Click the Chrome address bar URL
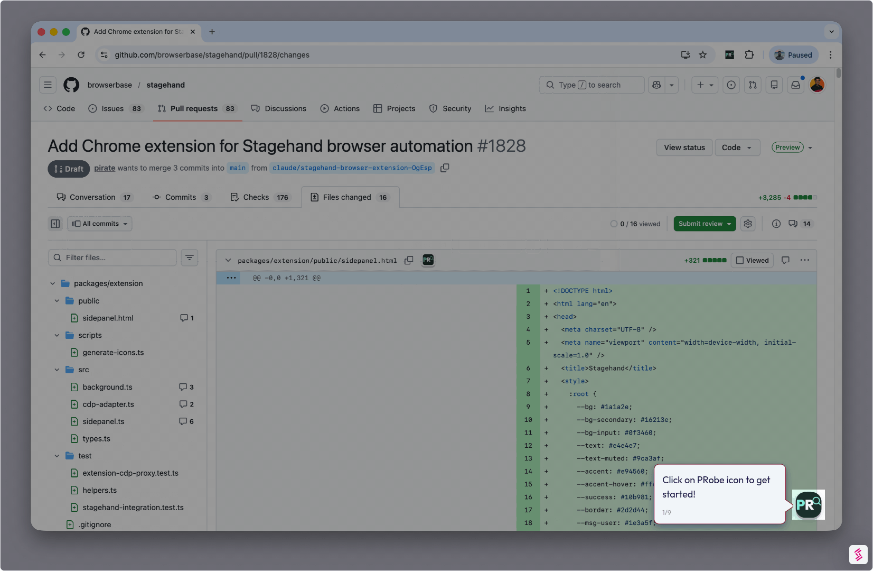The image size is (873, 571). point(212,54)
